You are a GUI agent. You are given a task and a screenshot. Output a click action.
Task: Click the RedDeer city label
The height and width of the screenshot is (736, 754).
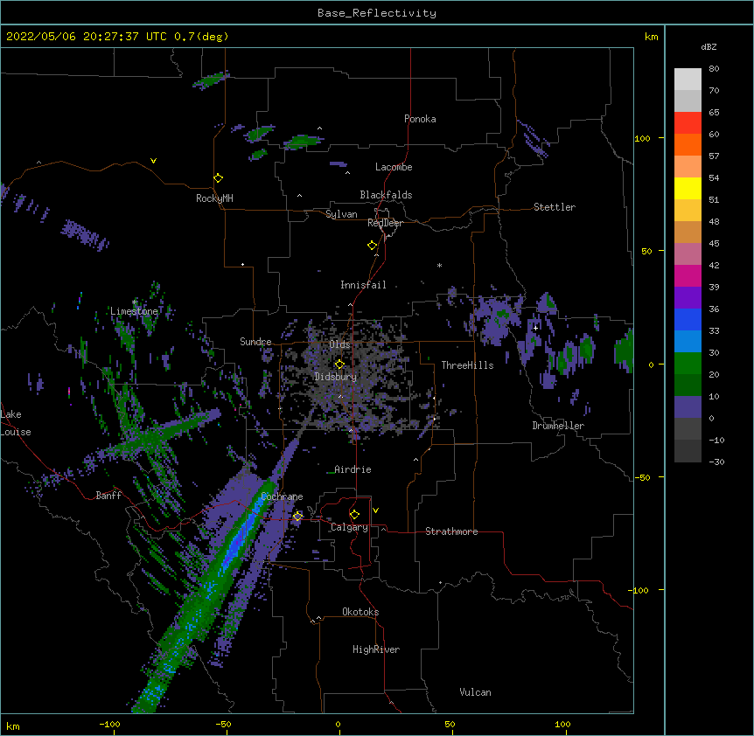point(385,223)
